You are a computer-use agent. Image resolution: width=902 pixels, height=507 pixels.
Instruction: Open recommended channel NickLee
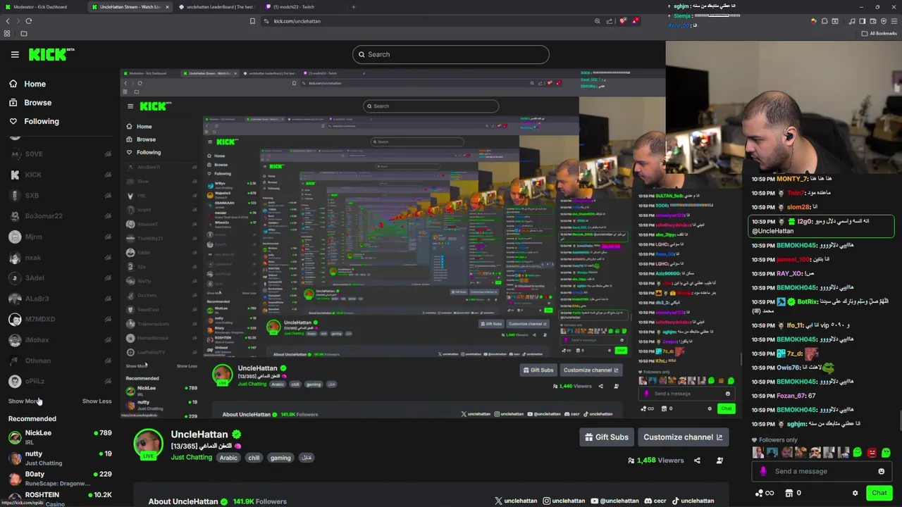(x=59, y=437)
